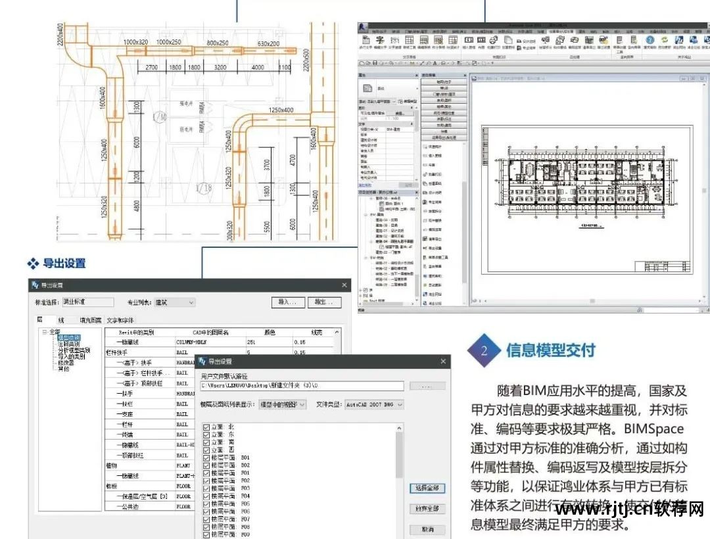Click the 轴网柱子 tool palette button
Viewport: 710px width, 539px height.
point(443,82)
